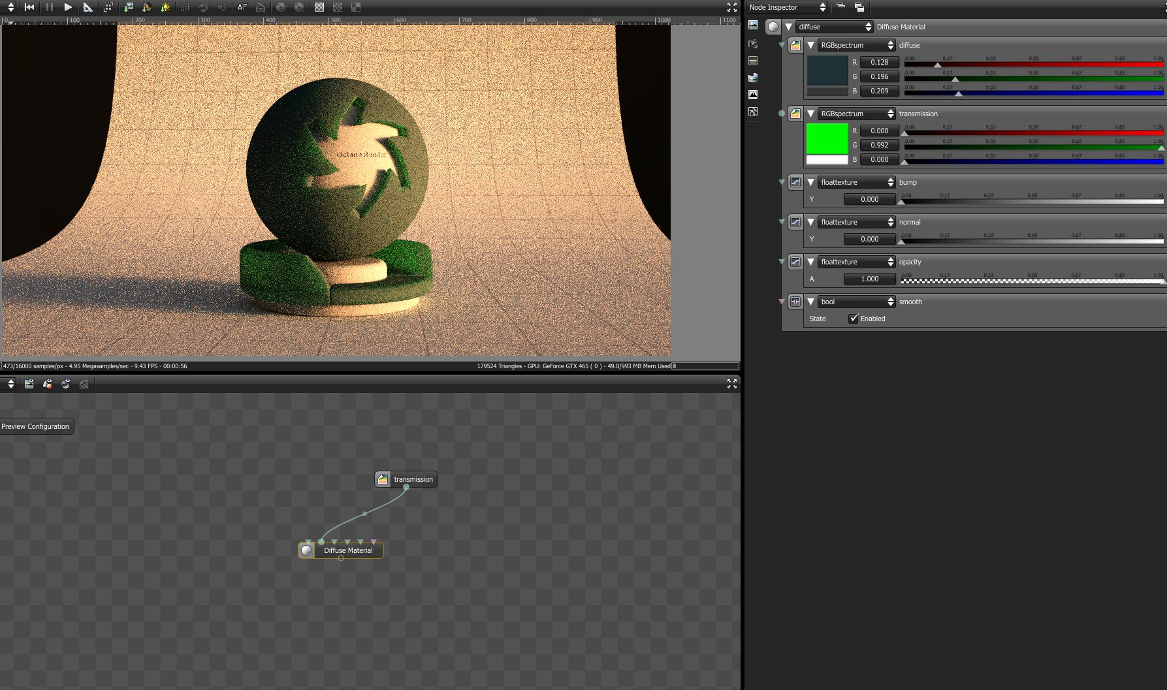The image size is (1167, 690).
Task: Save the render image with the green-arrow picture icon
Action: point(129,7)
